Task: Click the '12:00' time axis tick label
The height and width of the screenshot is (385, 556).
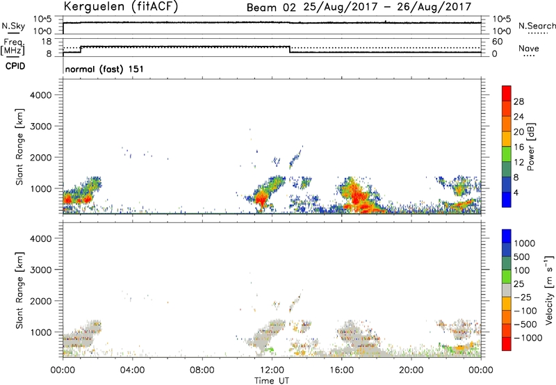Action: 272,370
